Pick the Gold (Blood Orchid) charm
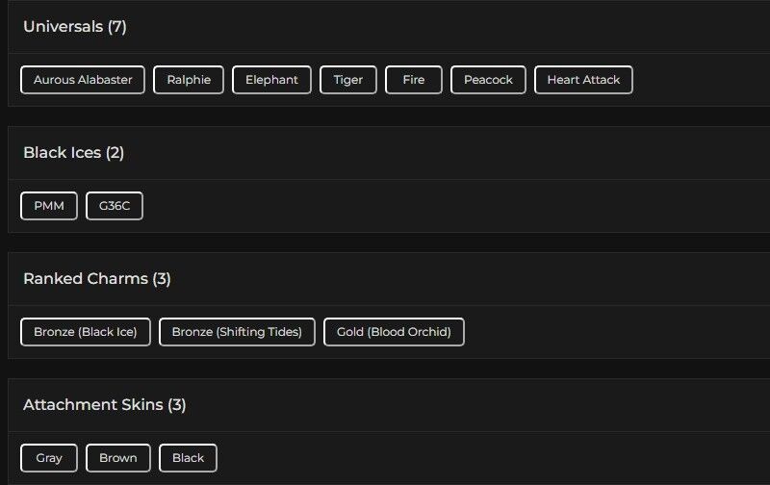The width and height of the screenshot is (770, 485). [394, 332]
